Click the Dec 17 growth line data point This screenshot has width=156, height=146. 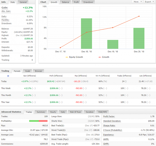pyautogui.click(x=60, y=48)
